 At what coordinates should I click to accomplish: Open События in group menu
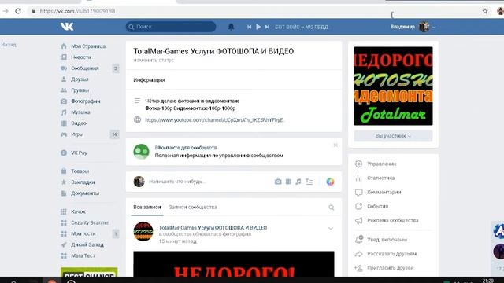point(378,206)
